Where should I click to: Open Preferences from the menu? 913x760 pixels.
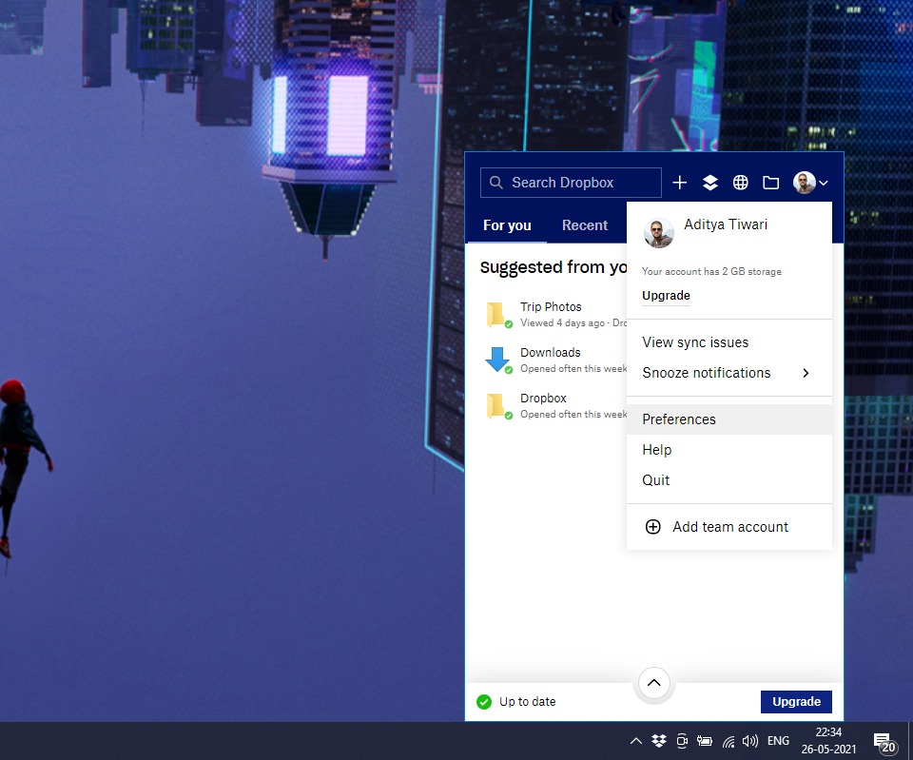point(729,419)
